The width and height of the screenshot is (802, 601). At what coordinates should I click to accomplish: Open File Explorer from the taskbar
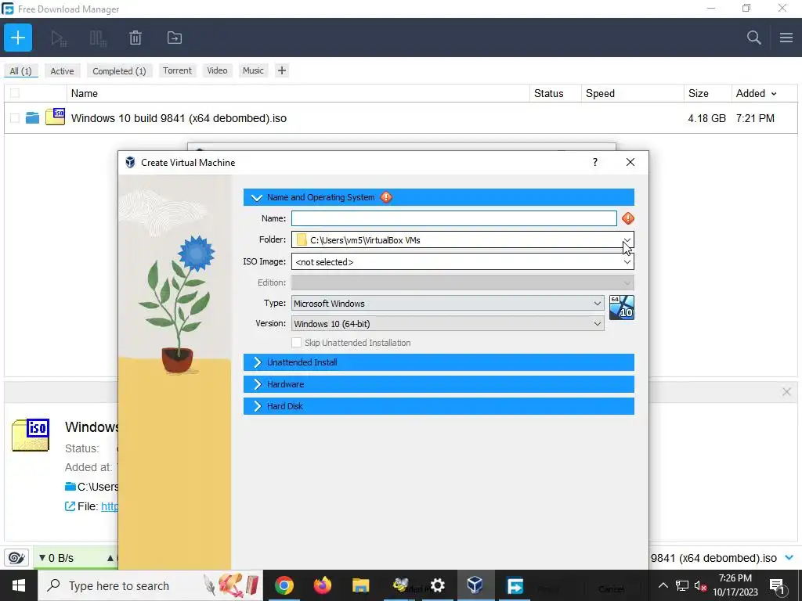(360, 585)
